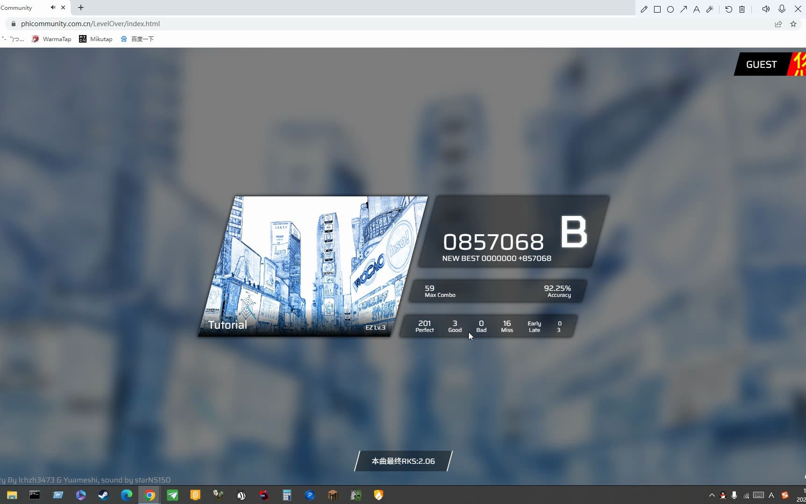Open the blue P hexagon app
The image size is (806, 504).
pyautogui.click(x=310, y=495)
